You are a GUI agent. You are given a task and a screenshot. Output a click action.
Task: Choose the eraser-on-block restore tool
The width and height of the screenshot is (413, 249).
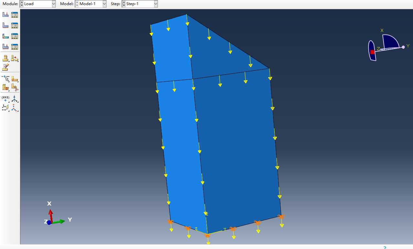[x=5, y=67]
